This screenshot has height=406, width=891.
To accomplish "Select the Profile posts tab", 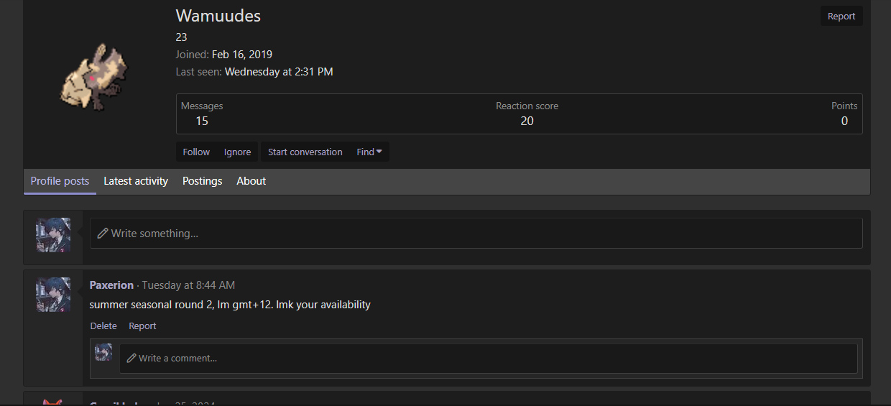I will click(60, 181).
